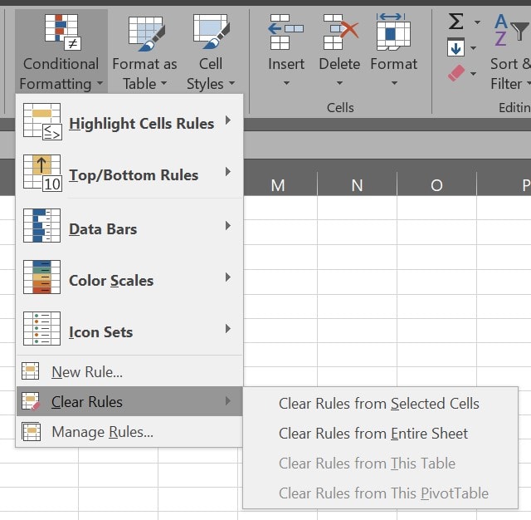The height and width of the screenshot is (520, 531).
Task: Click the Clear eraser icon
Action: tap(457, 74)
